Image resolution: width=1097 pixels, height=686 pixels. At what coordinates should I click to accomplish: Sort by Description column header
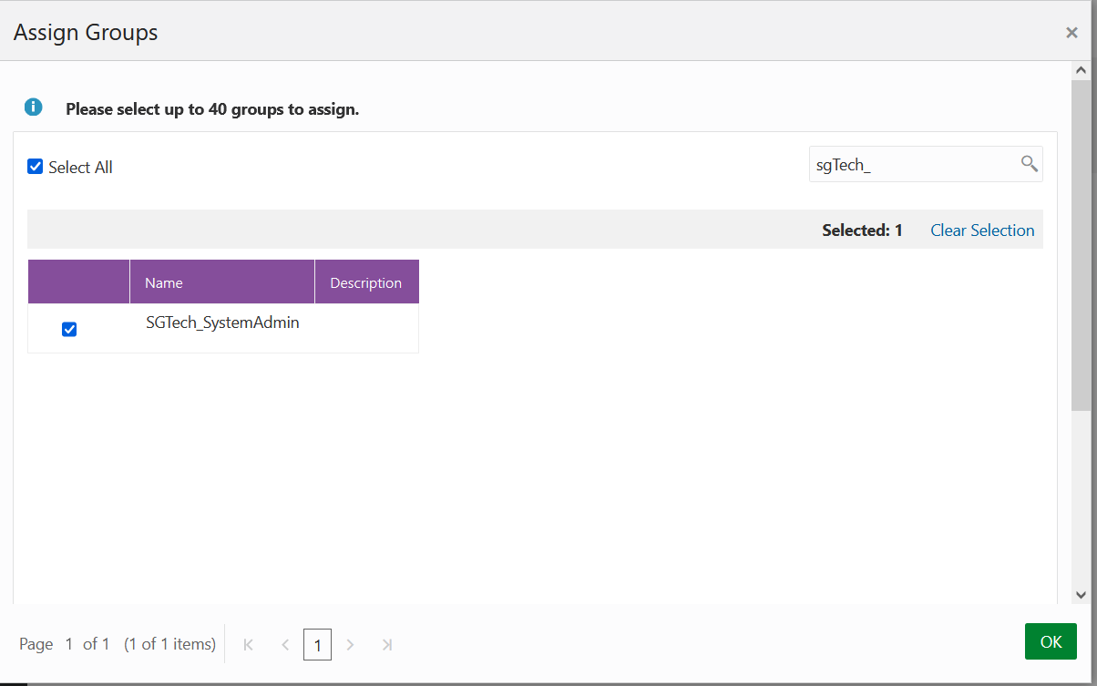[366, 282]
